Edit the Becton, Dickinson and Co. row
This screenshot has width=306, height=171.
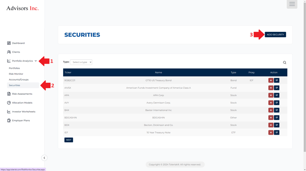pos(277,125)
